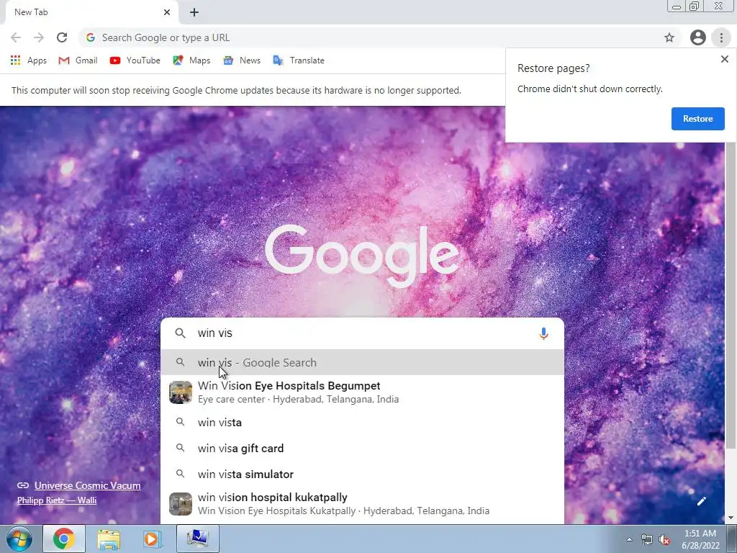This screenshot has width=737, height=553.
Task: Open Philipp Rietz — Walli credit link
Action: click(x=57, y=500)
